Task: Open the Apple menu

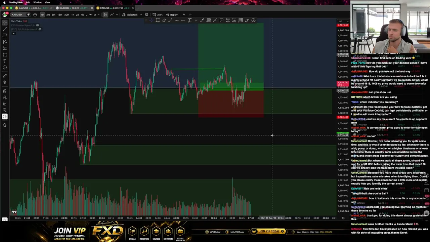Action: coord(4,2)
